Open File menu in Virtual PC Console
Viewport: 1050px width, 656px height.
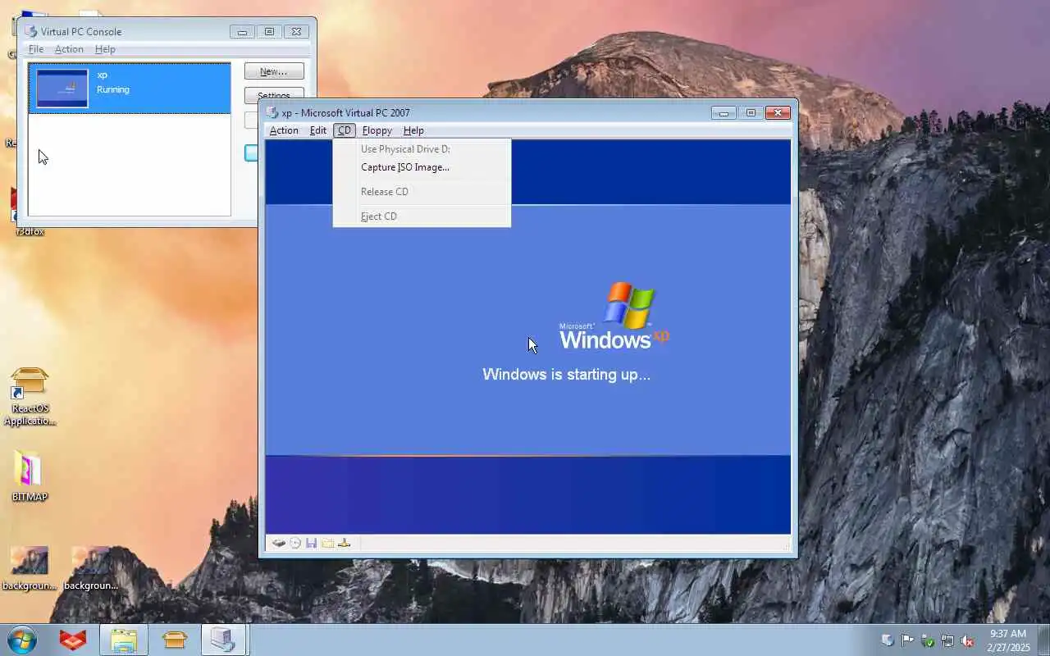[36, 49]
